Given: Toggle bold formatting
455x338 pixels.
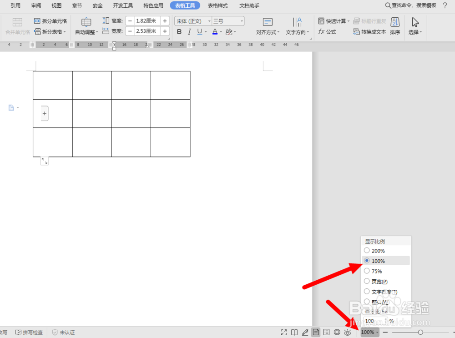Looking at the screenshot, I should click(x=179, y=32).
